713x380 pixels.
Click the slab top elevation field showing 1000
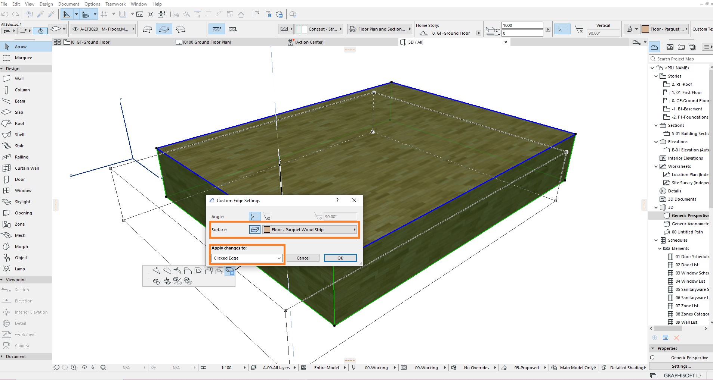pos(522,25)
